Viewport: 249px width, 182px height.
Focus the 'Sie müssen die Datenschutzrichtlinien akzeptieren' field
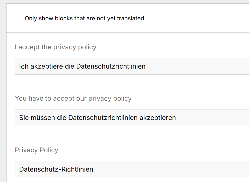209,118
